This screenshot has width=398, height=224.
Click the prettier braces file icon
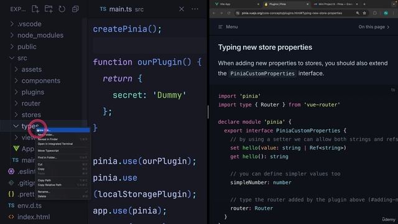pyautogui.click(x=11, y=194)
